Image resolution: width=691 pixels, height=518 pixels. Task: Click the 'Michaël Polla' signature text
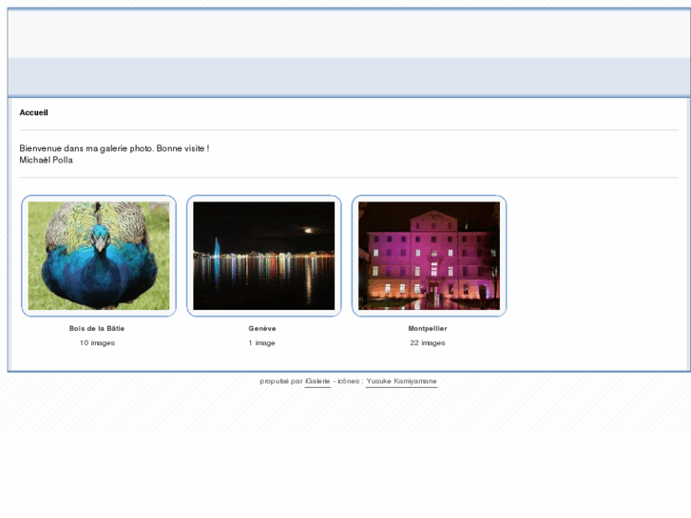point(47,160)
